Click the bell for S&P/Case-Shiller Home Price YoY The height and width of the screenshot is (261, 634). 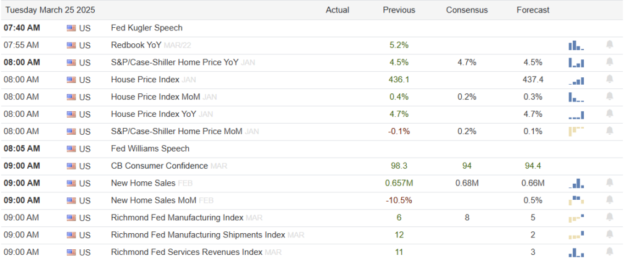coord(609,62)
